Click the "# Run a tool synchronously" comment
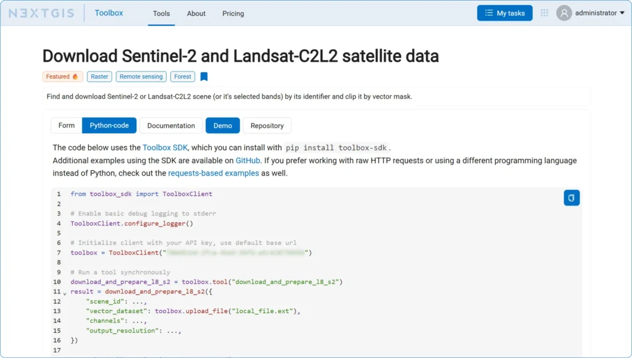The width and height of the screenshot is (632, 358). [120, 272]
